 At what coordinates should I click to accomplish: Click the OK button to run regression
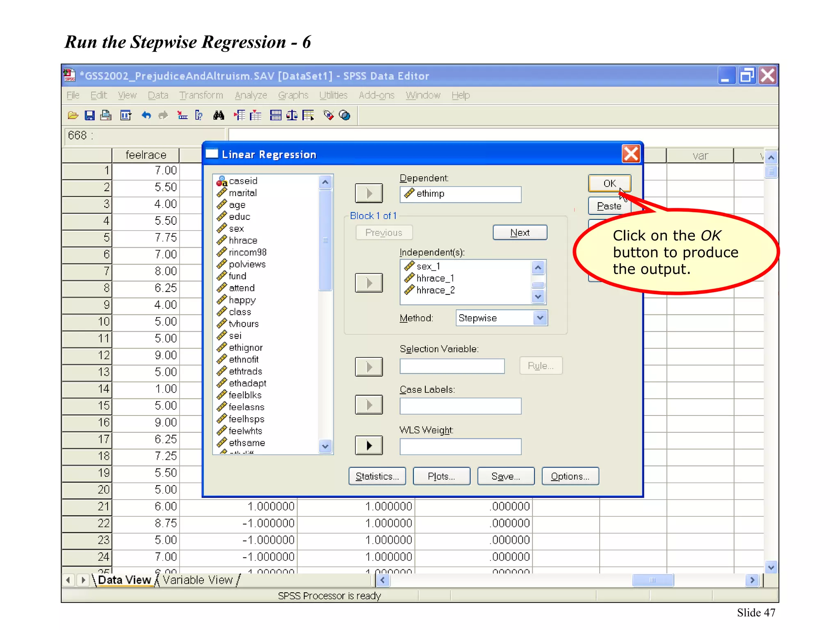tap(609, 183)
